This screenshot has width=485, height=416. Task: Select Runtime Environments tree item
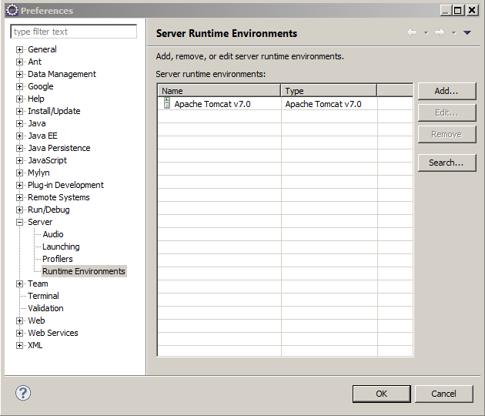(83, 271)
